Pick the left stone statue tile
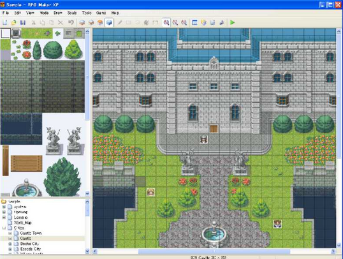 pyautogui.click(x=53, y=141)
